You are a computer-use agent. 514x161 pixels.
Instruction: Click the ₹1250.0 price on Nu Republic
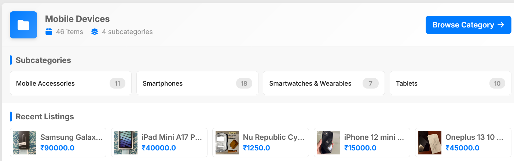pyautogui.click(x=256, y=148)
